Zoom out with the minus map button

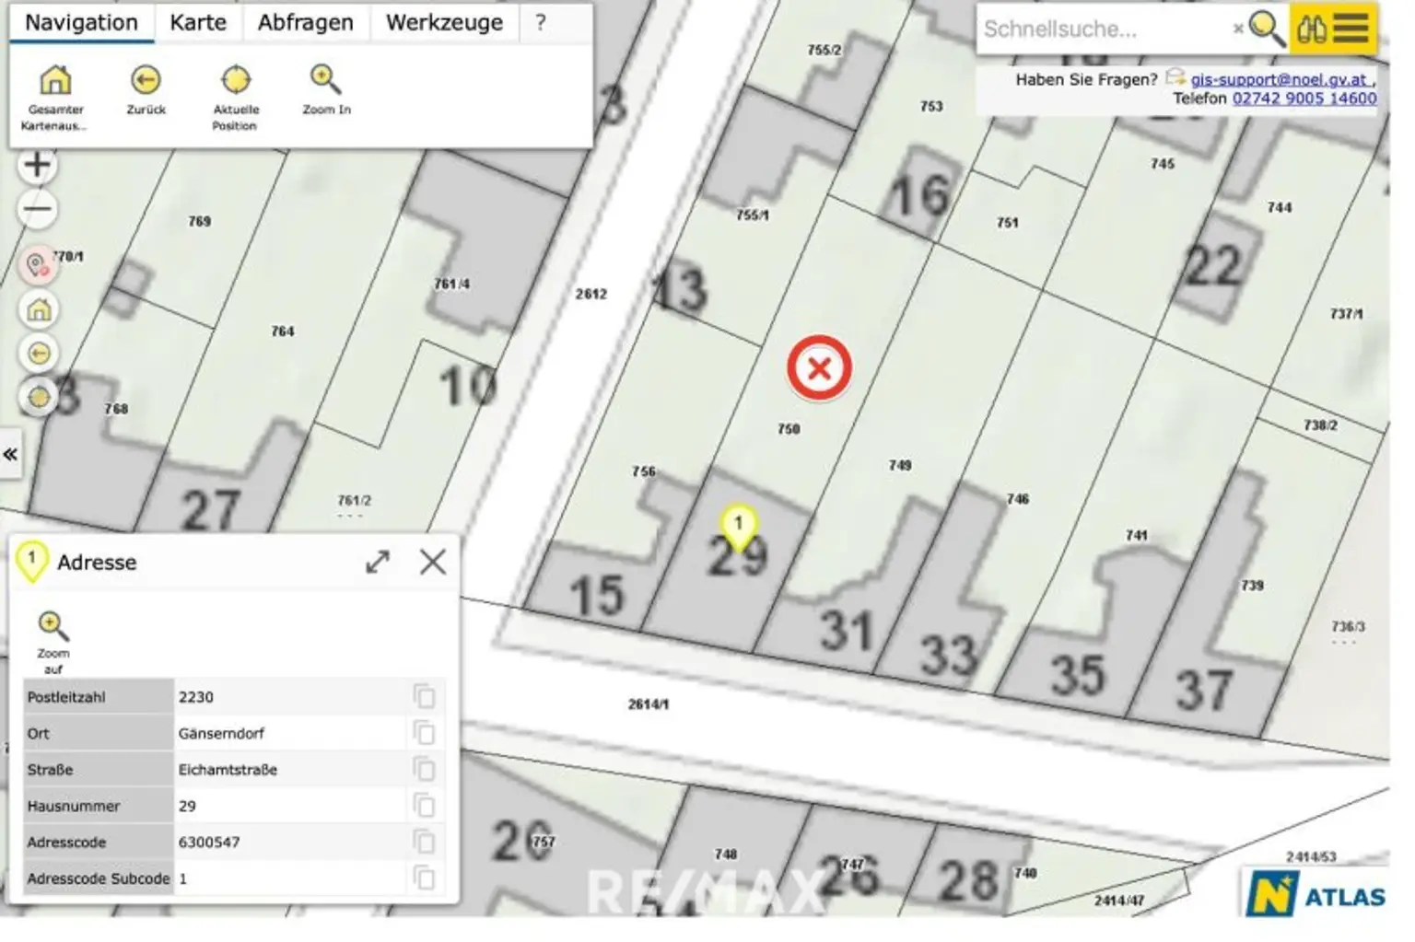tap(37, 210)
